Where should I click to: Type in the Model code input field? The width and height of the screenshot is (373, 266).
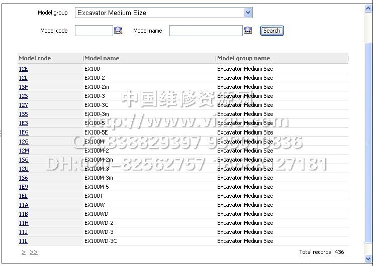[94, 31]
